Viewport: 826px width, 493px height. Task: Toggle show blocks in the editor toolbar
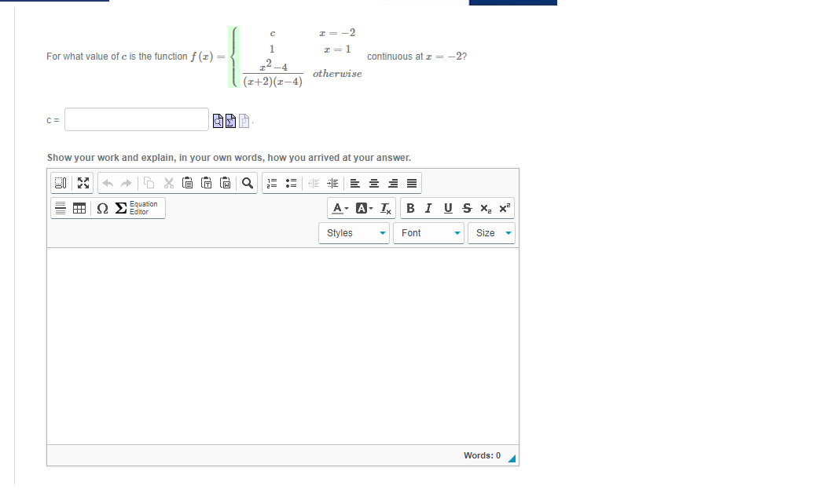click(61, 183)
